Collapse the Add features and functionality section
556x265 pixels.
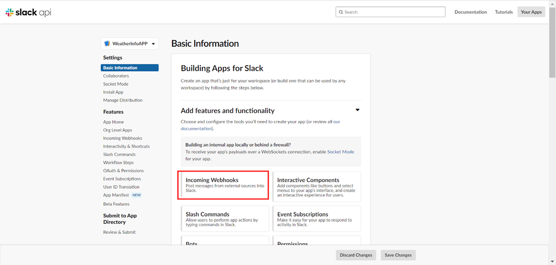pos(358,110)
